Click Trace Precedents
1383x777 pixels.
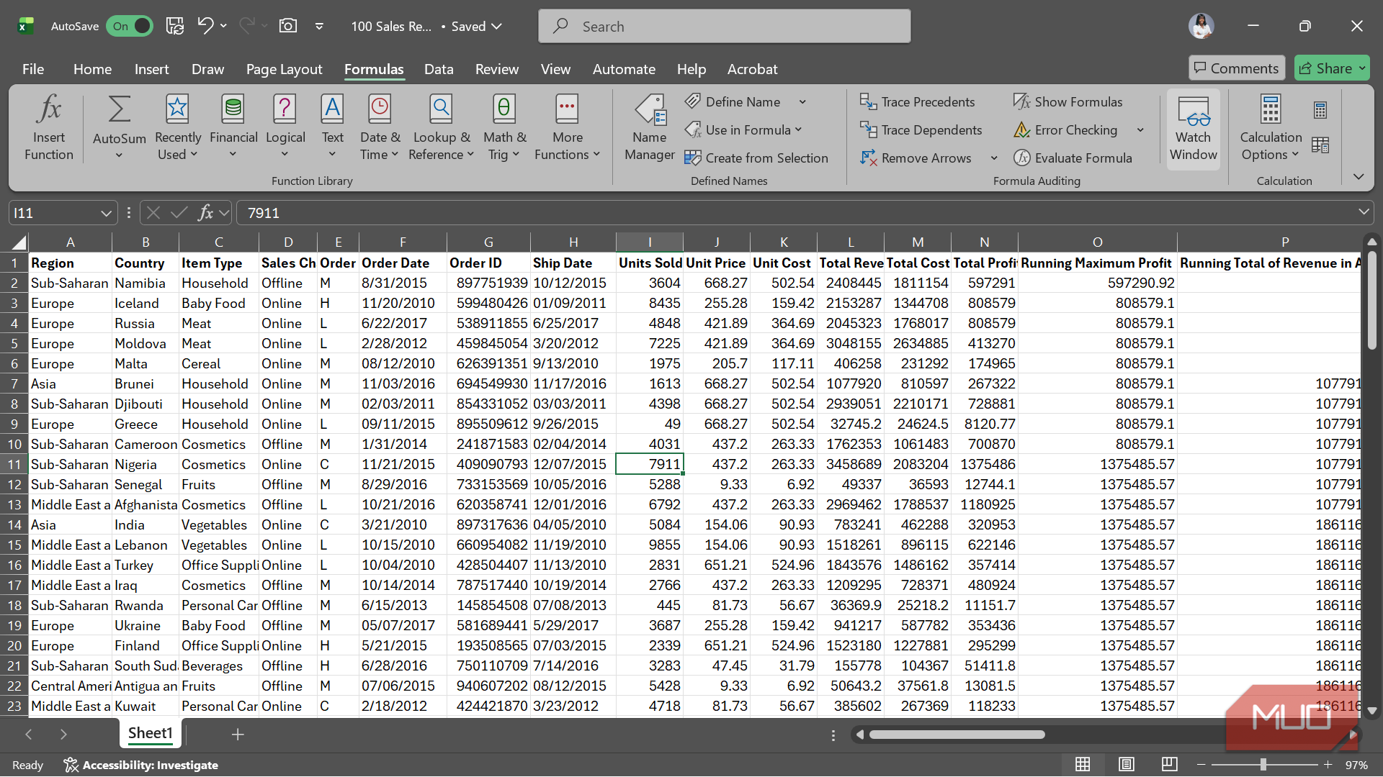(x=917, y=101)
